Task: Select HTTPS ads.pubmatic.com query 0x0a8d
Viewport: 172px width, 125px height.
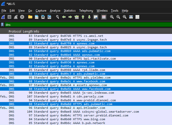Action: click(x=86, y=104)
